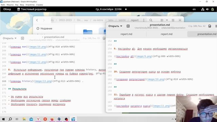Viewport: 217px width, 122px height.
Task: Click the Стр. 189, Поз. 42 position indicator
Action: click(x=197, y=26)
